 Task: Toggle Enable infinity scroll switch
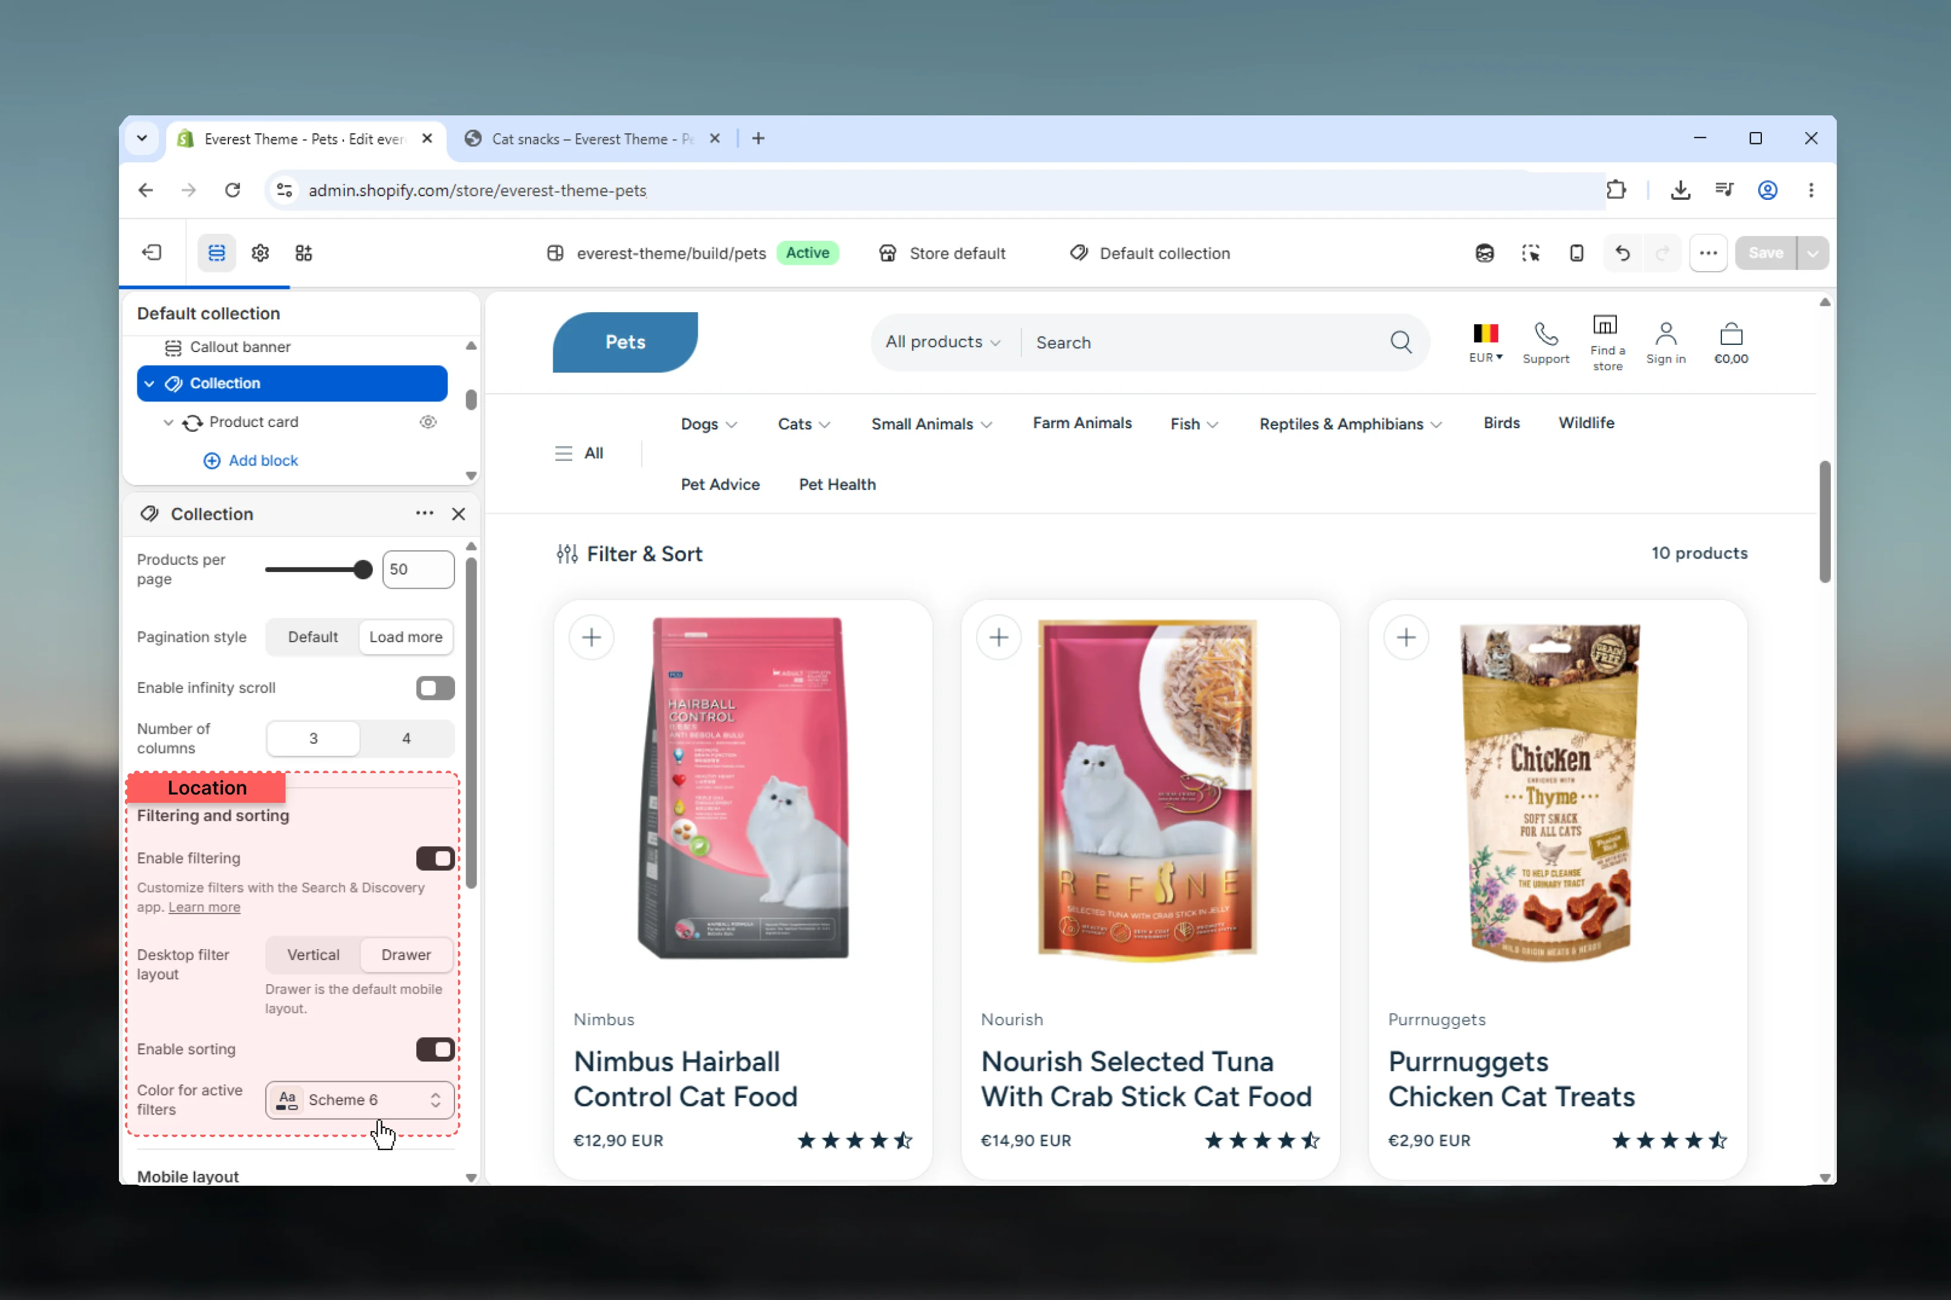435,687
